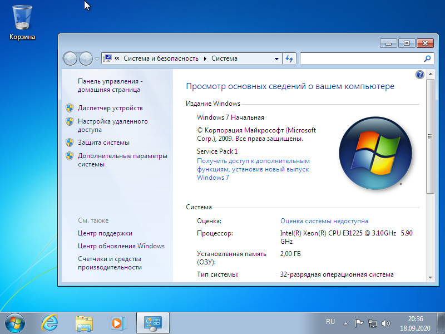Go back with the Back arrow button
This screenshot has width=445, height=334.
pyautogui.click(x=70, y=59)
